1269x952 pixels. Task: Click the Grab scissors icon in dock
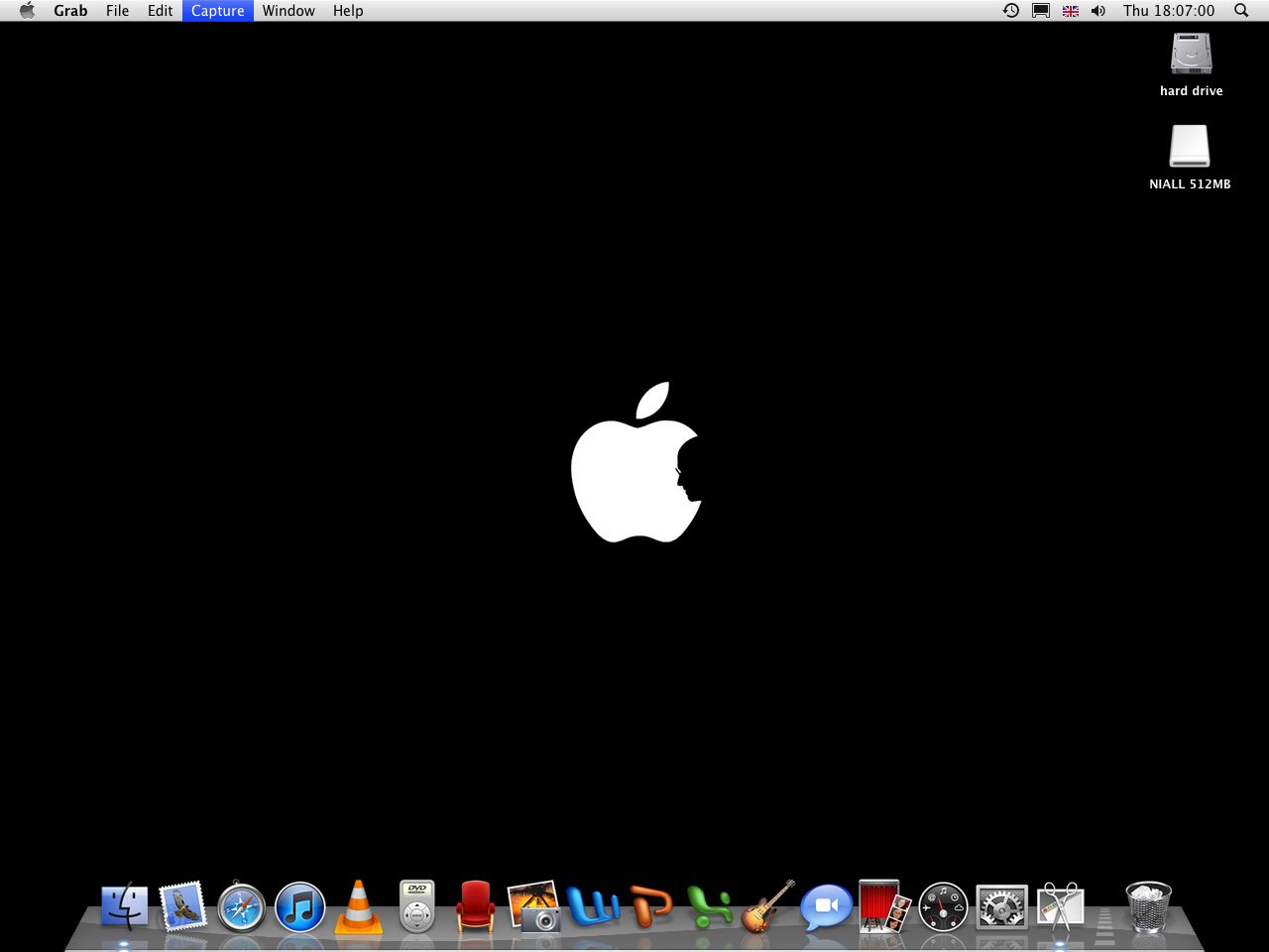tap(1060, 906)
